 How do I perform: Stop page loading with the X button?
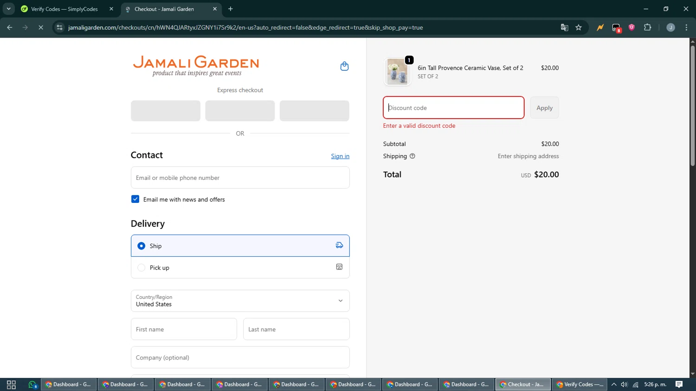[41, 27]
